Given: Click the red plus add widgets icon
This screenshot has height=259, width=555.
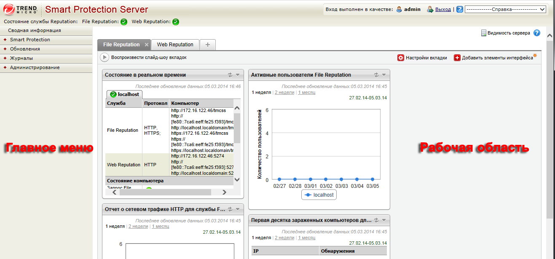Looking at the screenshot, I should [x=457, y=58].
